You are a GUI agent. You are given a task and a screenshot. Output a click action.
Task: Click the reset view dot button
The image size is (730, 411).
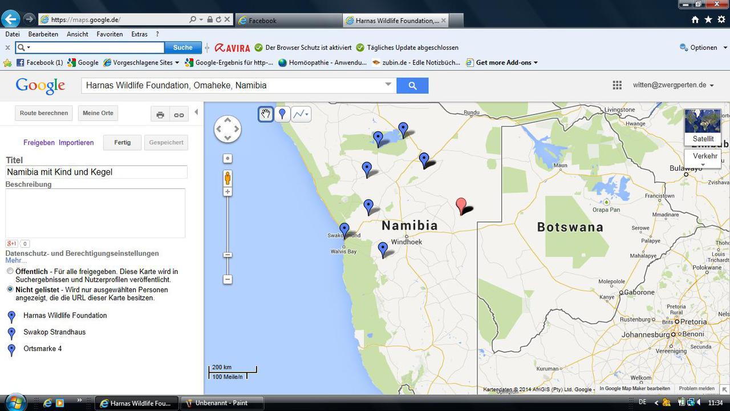(x=228, y=159)
